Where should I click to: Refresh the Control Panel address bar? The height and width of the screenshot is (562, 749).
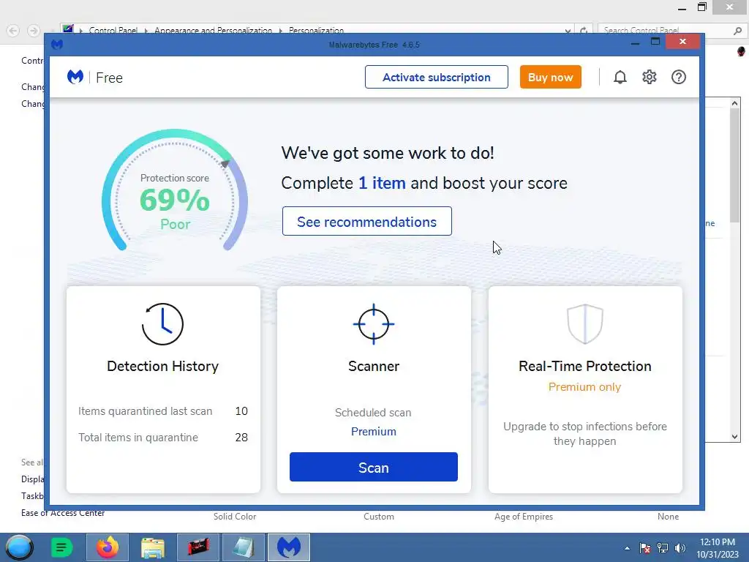[x=584, y=31]
